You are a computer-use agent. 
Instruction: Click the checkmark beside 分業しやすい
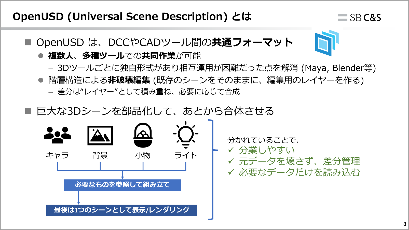click(x=231, y=150)
